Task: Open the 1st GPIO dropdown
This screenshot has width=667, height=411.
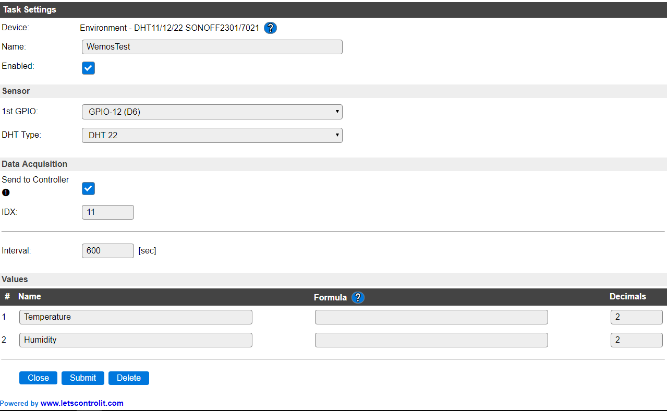Action: click(x=212, y=112)
